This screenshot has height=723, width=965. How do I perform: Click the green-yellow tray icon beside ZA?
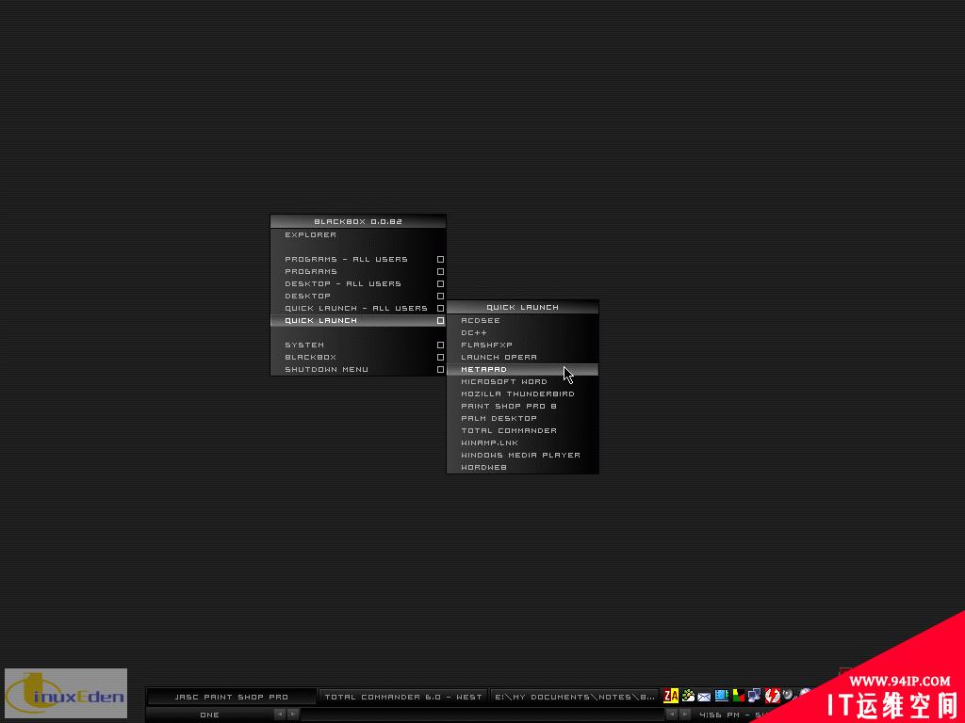click(x=688, y=696)
